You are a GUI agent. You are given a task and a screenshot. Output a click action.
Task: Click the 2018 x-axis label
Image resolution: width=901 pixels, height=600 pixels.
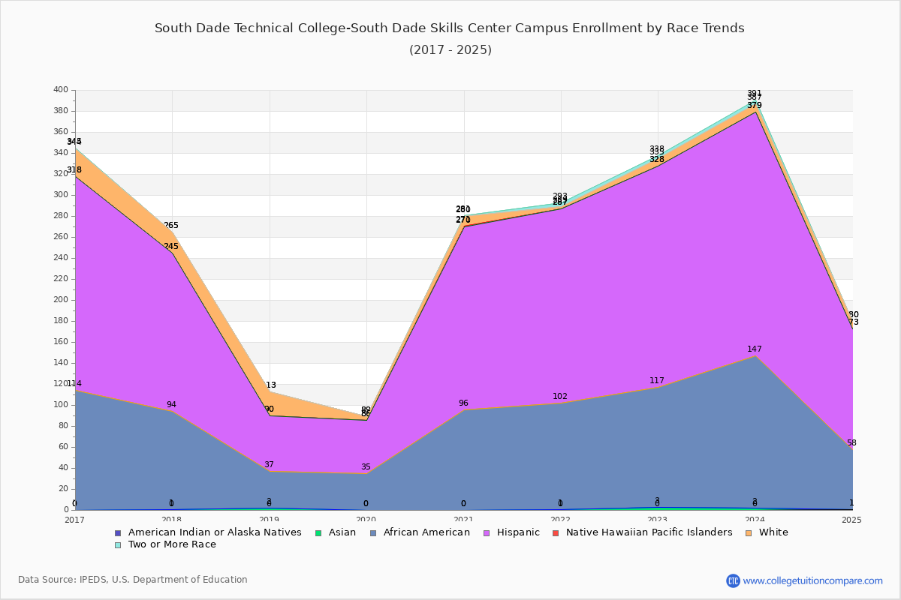point(172,519)
